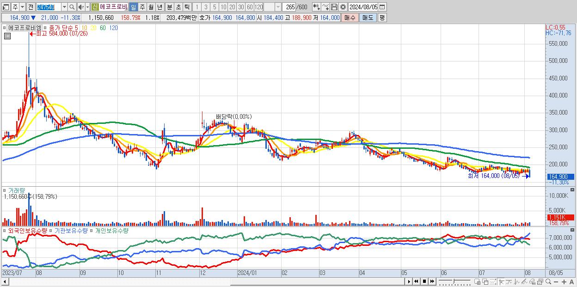Click the minus shrink icon at bottom right
Image resolution: width=577 pixels, height=287 pixels.
tap(556, 282)
